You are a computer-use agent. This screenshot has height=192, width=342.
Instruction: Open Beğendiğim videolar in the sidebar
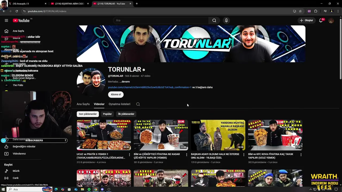24,147
